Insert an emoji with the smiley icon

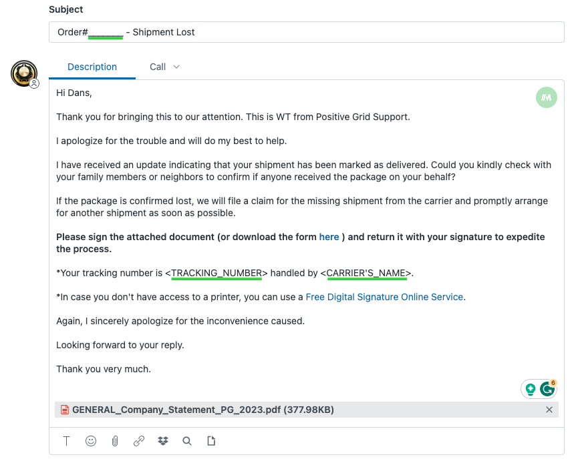click(x=91, y=441)
